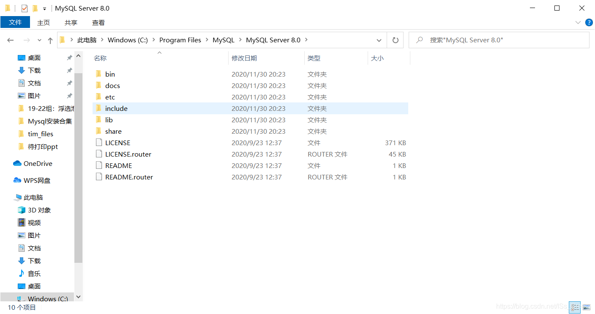Click the search MySQL Server 8.0 box
This screenshot has height=314, width=595.
[x=499, y=40]
